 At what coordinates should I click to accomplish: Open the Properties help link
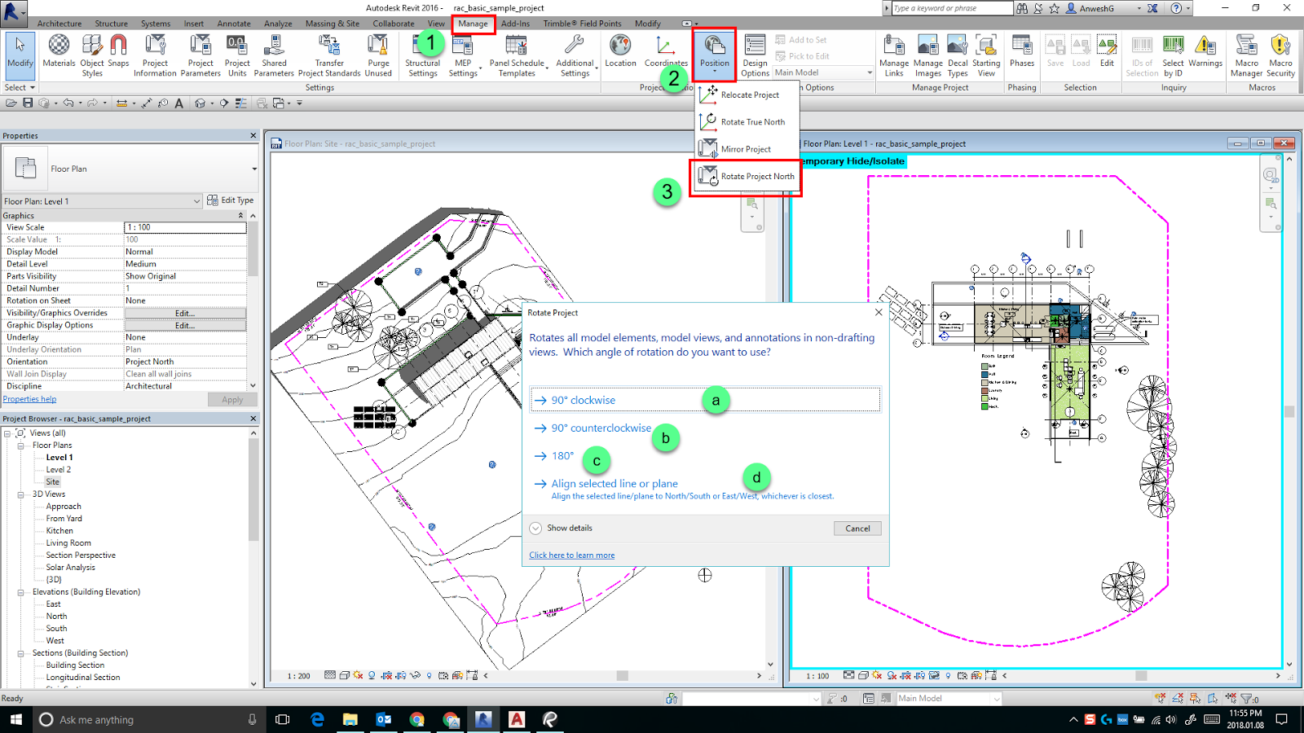tap(29, 399)
